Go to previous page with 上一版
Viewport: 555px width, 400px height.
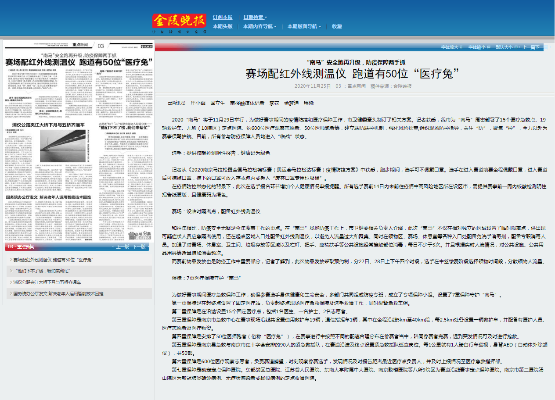(122, 247)
